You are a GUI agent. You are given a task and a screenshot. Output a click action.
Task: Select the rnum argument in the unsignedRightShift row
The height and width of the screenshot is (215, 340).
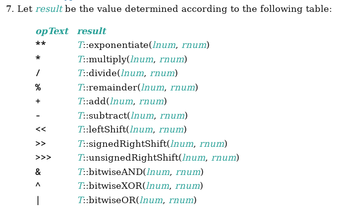[x=223, y=158]
